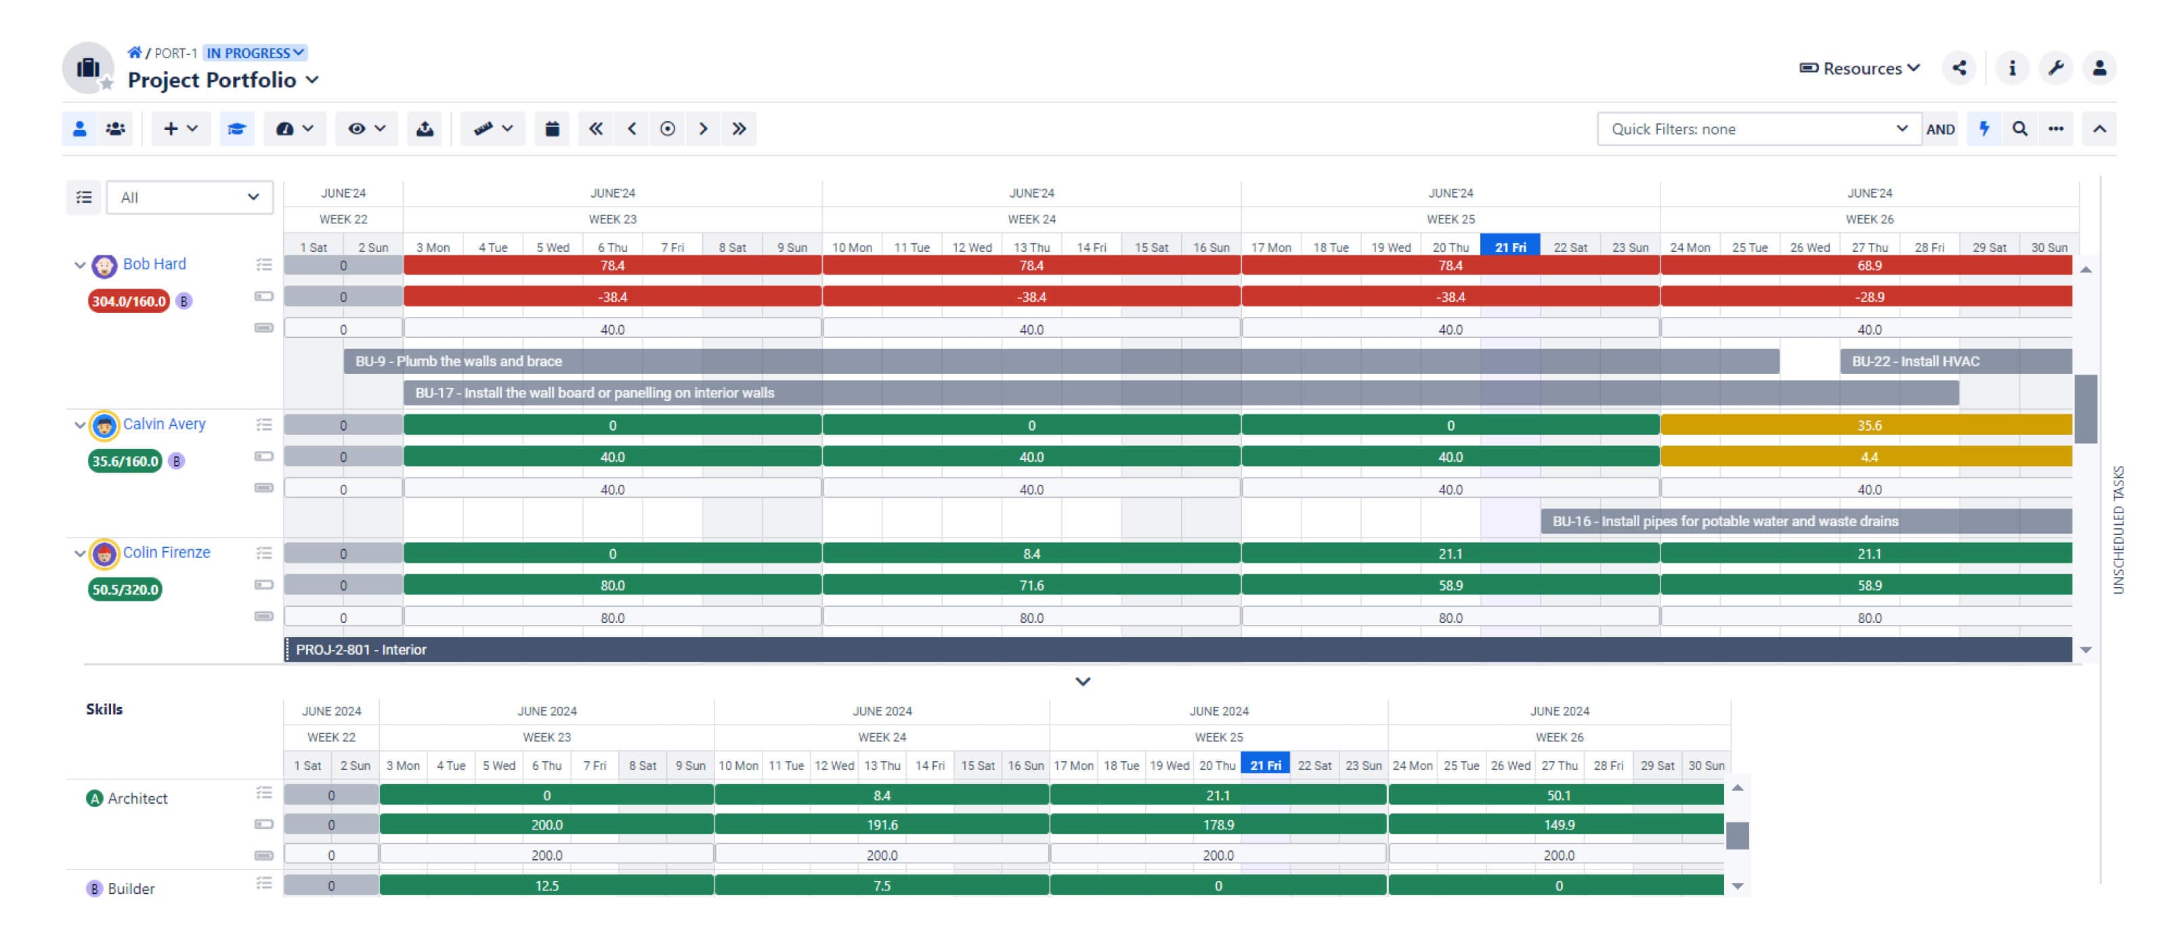Click Bob Hard's availability battery row icon
The height and width of the screenshot is (948, 2167).
click(264, 296)
